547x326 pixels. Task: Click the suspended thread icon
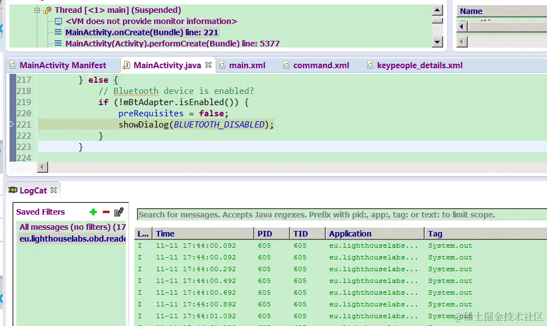tap(47, 11)
